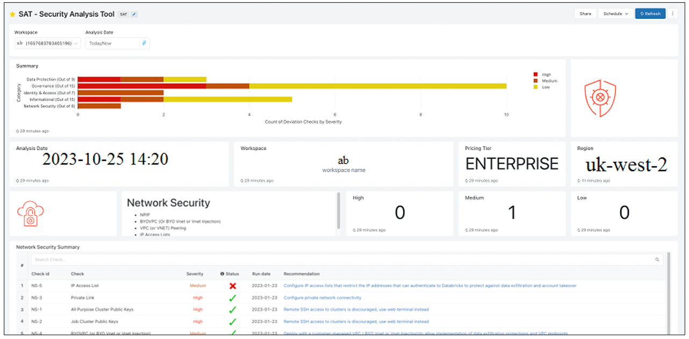This screenshot has height=339, width=689.
Task: Click the lightning icon in Analysis Date field
Action: click(x=144, y=43)
